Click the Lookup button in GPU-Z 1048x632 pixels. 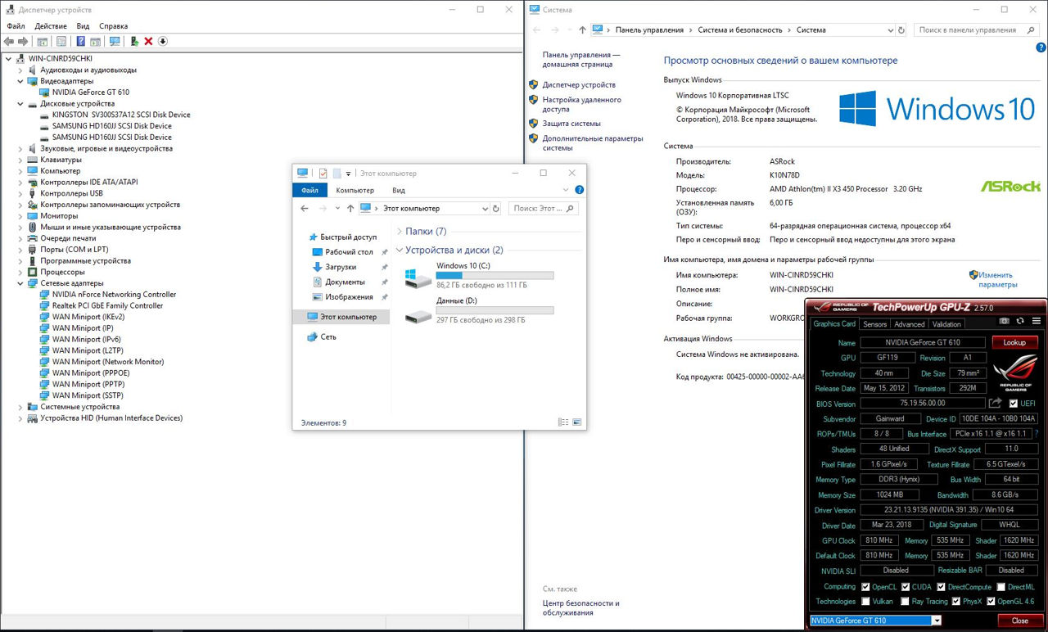tap(1014, 342)
